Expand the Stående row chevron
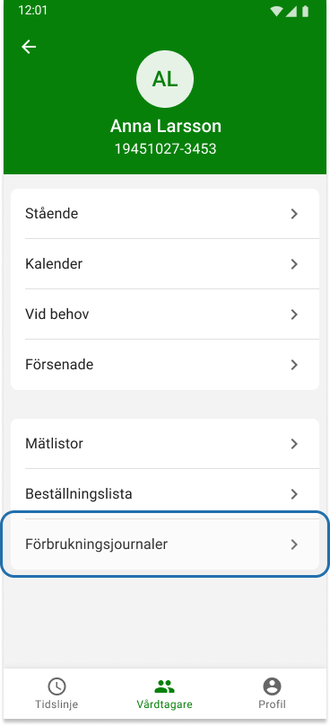 point(294,214)
